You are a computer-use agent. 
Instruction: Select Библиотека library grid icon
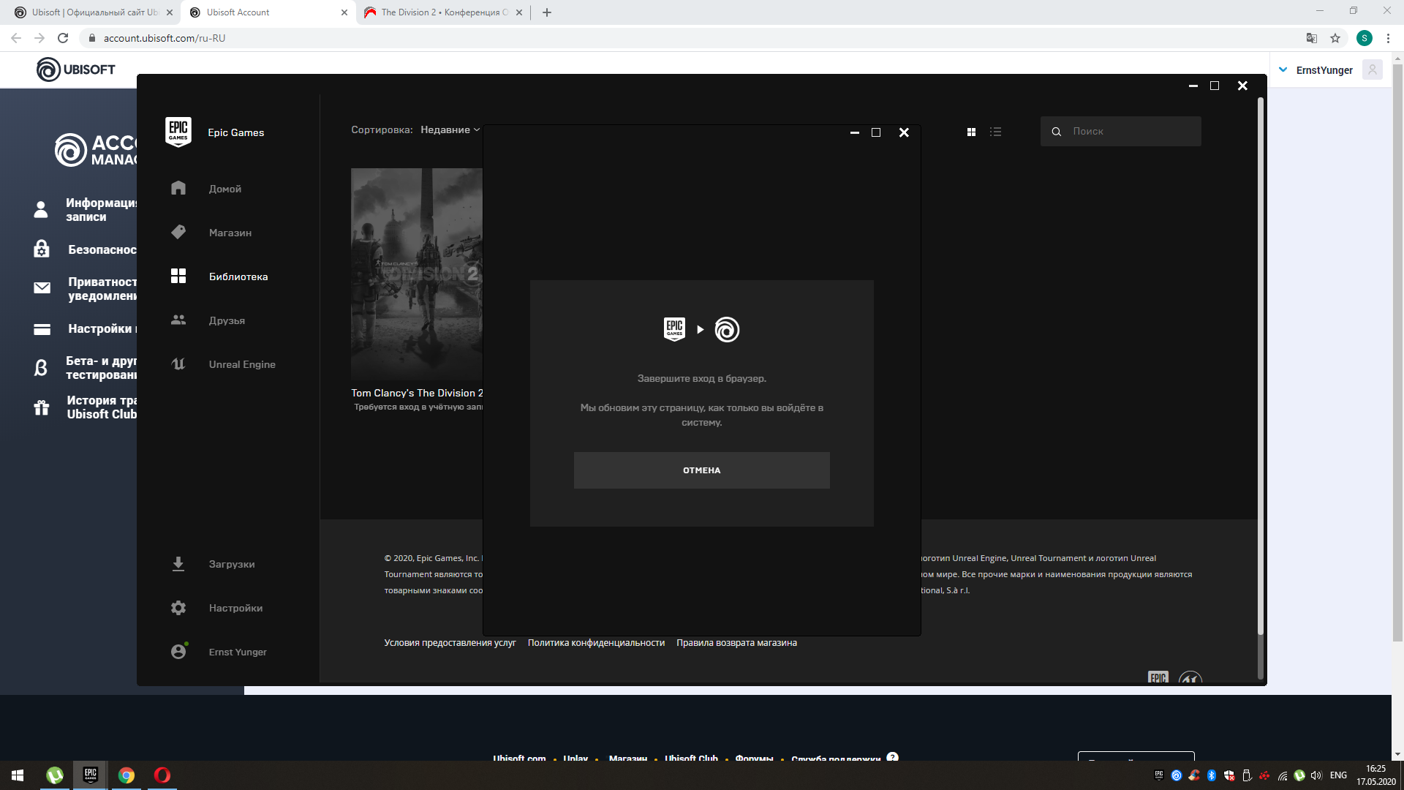point(178,276)
